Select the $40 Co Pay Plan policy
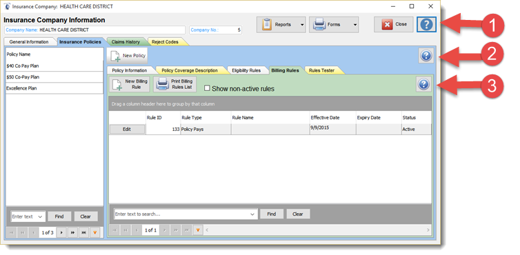Screen dimensions: 520x255 point(54,65)
